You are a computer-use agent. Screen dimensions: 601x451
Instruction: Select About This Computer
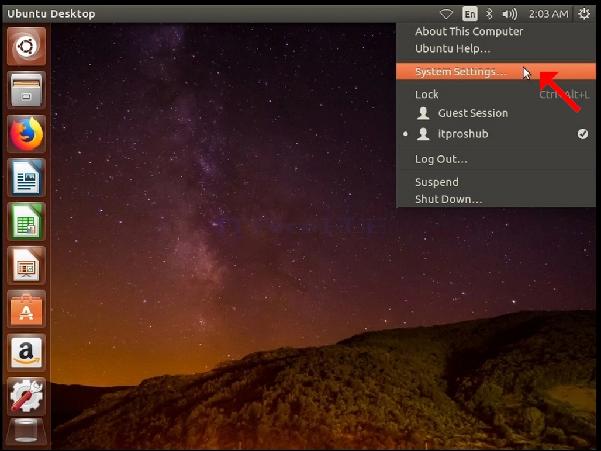[496, 32]
